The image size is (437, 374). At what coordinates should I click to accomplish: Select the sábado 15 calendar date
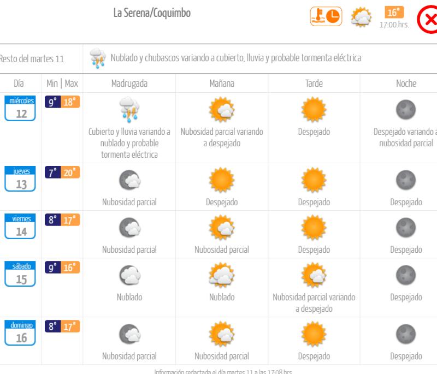click(x=21, y=275)
